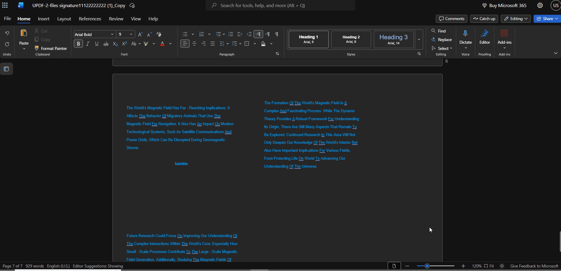Viewport: 561px width, 271px height.
Task: Click the Multilevel list icon
Action: click(218, 34)
